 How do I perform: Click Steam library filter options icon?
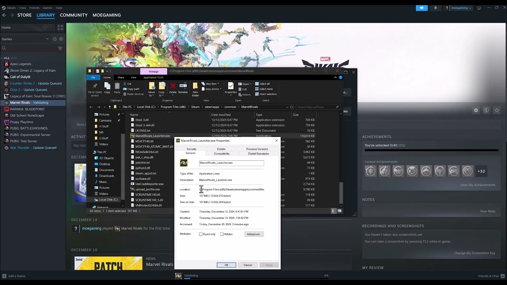click(60, 48)
